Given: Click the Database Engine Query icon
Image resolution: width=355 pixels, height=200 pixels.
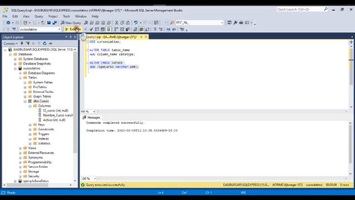Looking at the screenshot, I should pyautogui.click(x=86, y=23).
